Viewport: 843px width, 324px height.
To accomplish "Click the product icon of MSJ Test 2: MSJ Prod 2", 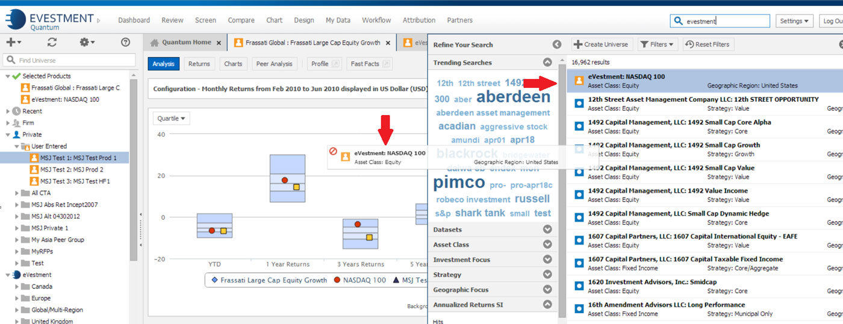I will tap(34, 170).
